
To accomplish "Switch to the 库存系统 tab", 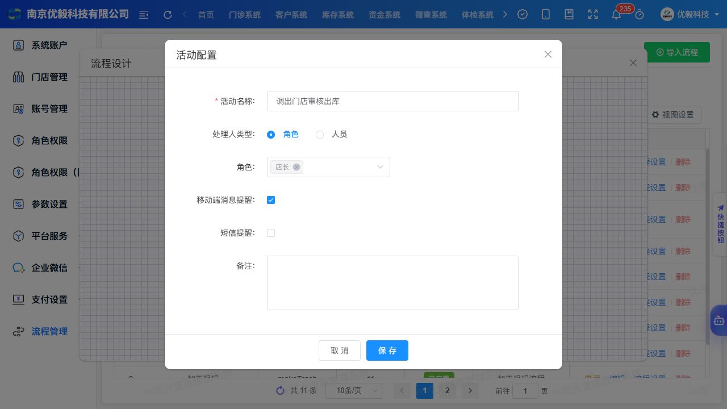I will click(x=338, y=15).
